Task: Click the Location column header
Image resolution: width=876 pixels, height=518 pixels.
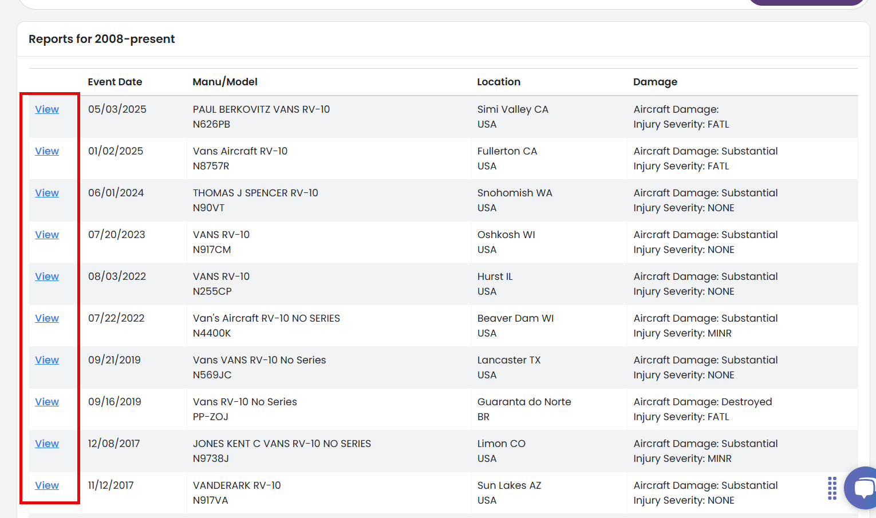Action: pos(499,82)
